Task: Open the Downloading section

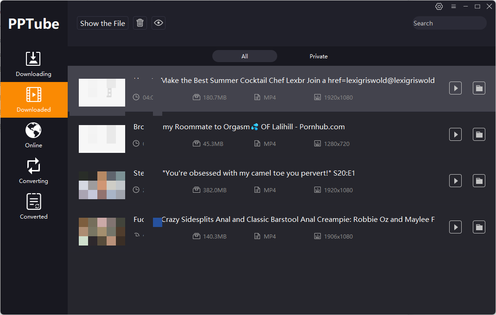Action: (x=33, y=64)
